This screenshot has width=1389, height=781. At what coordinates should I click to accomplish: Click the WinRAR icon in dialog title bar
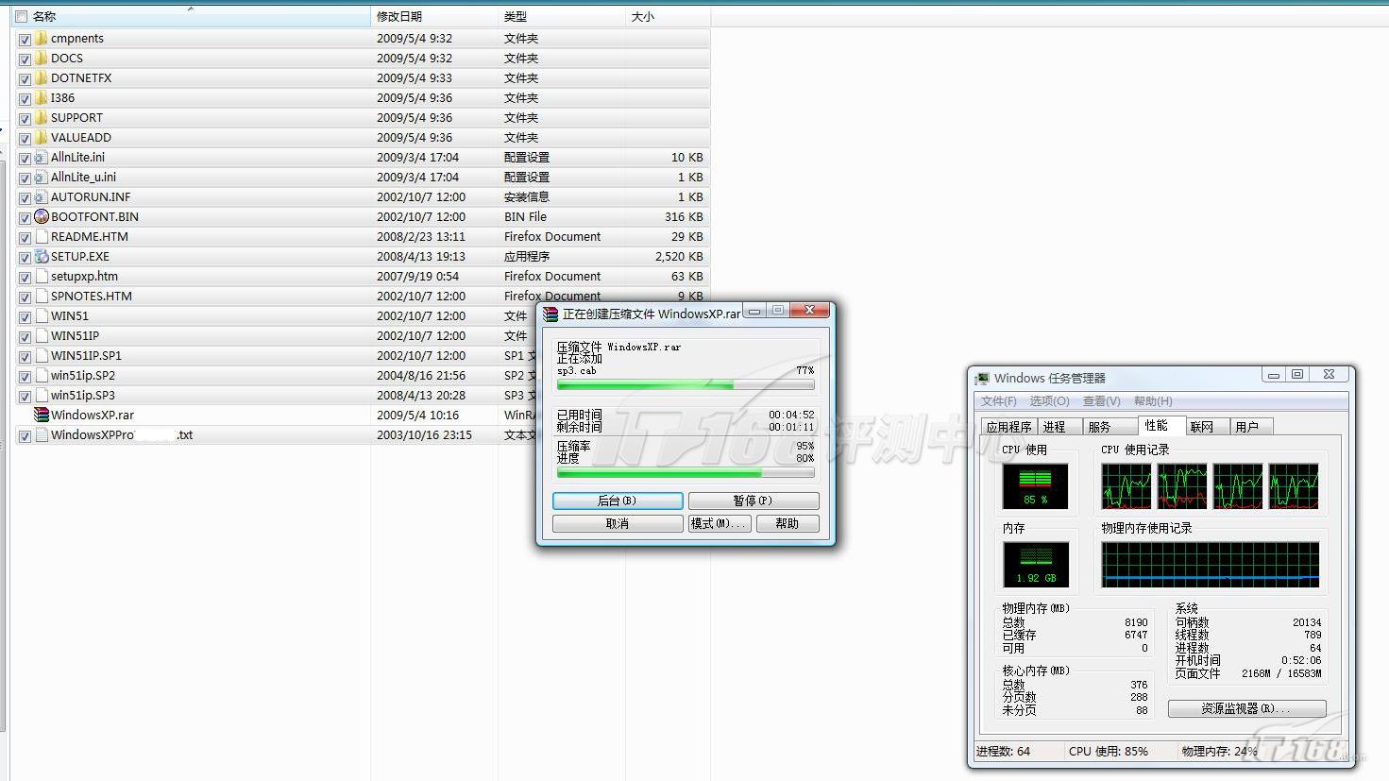point(551,314)
